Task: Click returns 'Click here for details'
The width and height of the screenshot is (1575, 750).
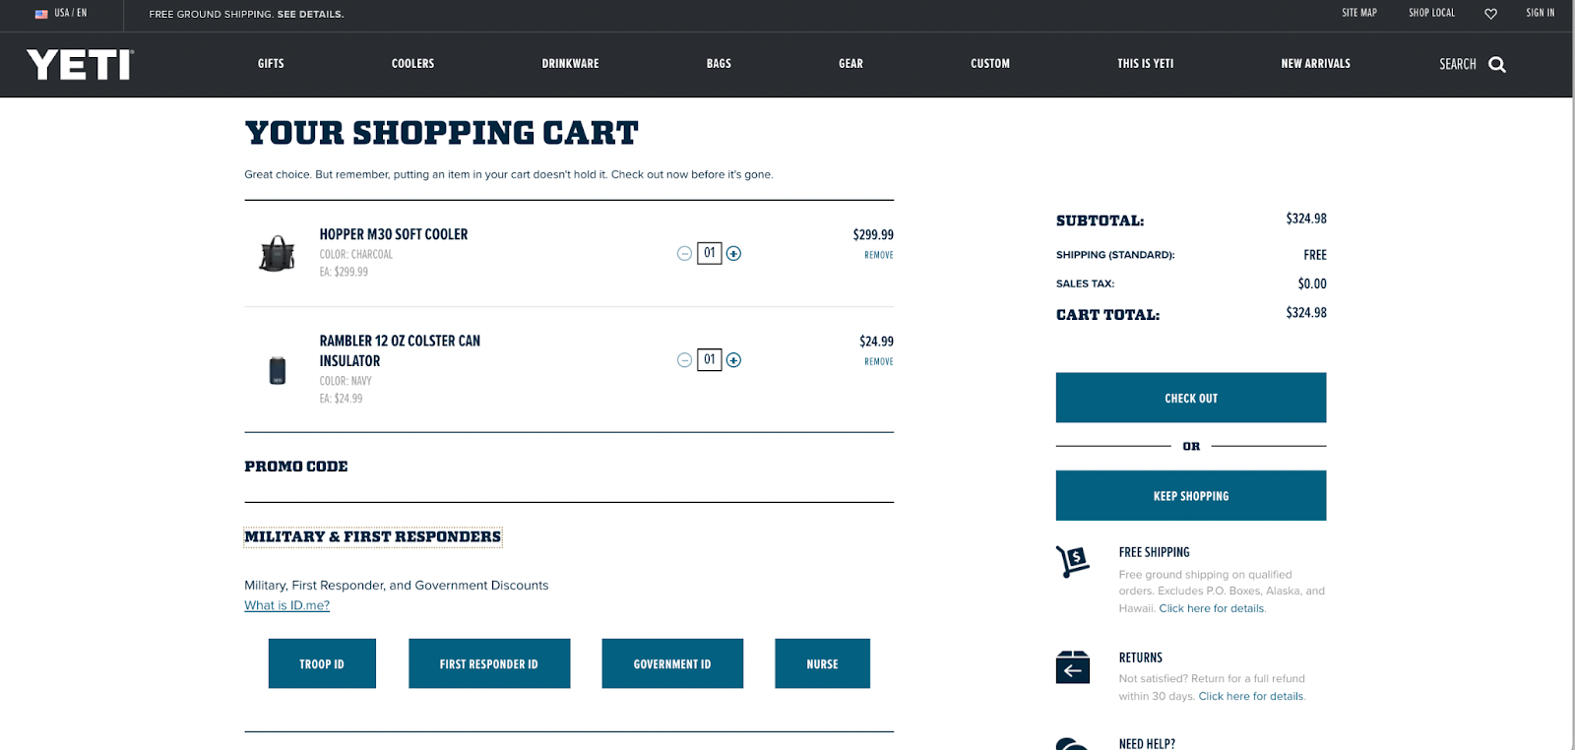Action: coord(1251,696)
